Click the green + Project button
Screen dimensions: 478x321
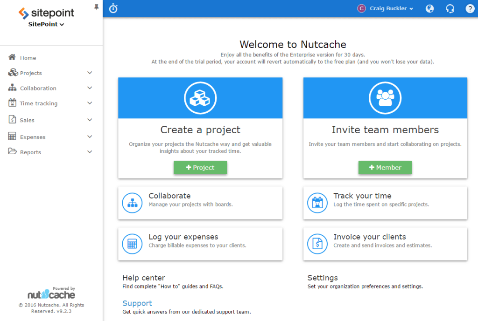[200, 167]
